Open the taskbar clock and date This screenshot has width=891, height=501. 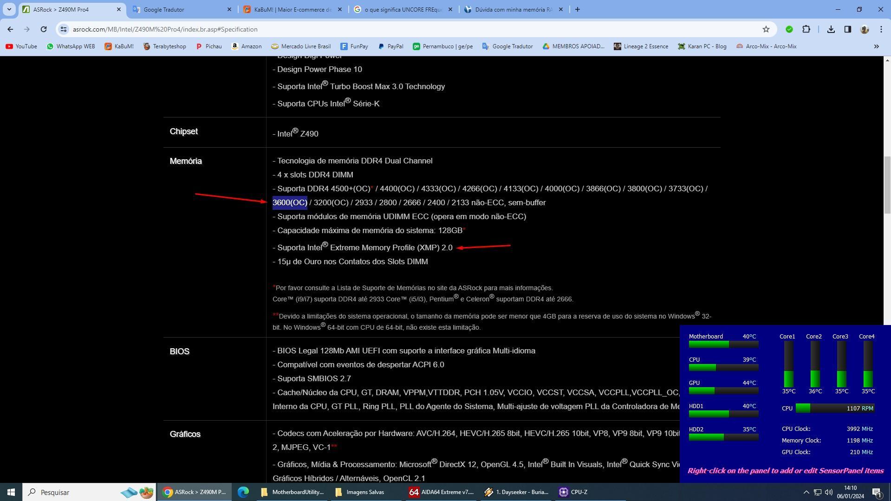tap(851, 492)
